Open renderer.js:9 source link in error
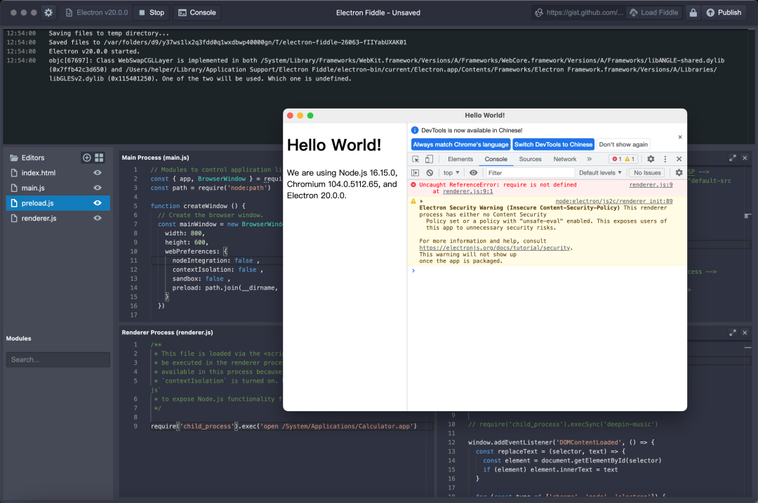 (651, 185)
